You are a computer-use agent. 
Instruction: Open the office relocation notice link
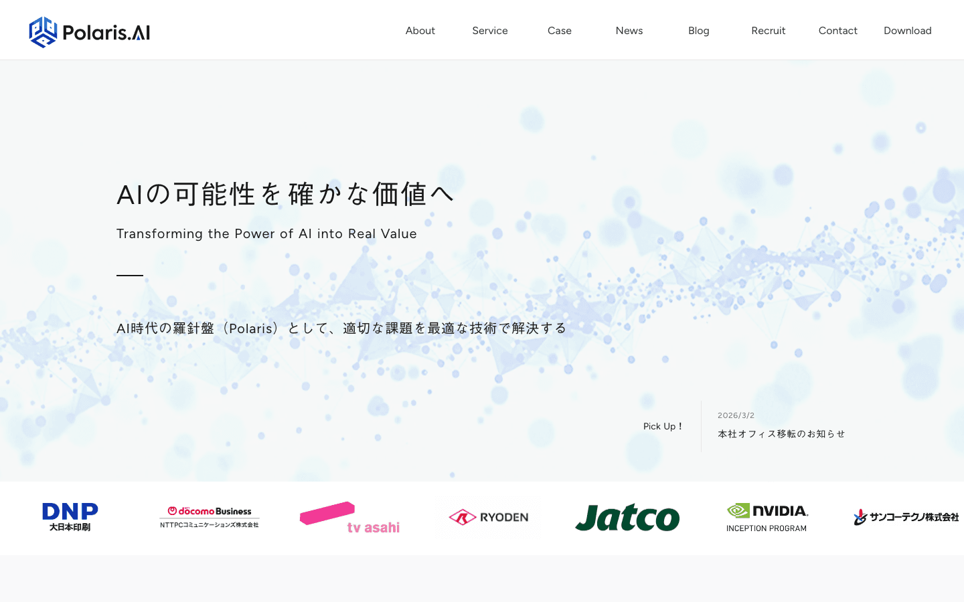tap(781, 434)
